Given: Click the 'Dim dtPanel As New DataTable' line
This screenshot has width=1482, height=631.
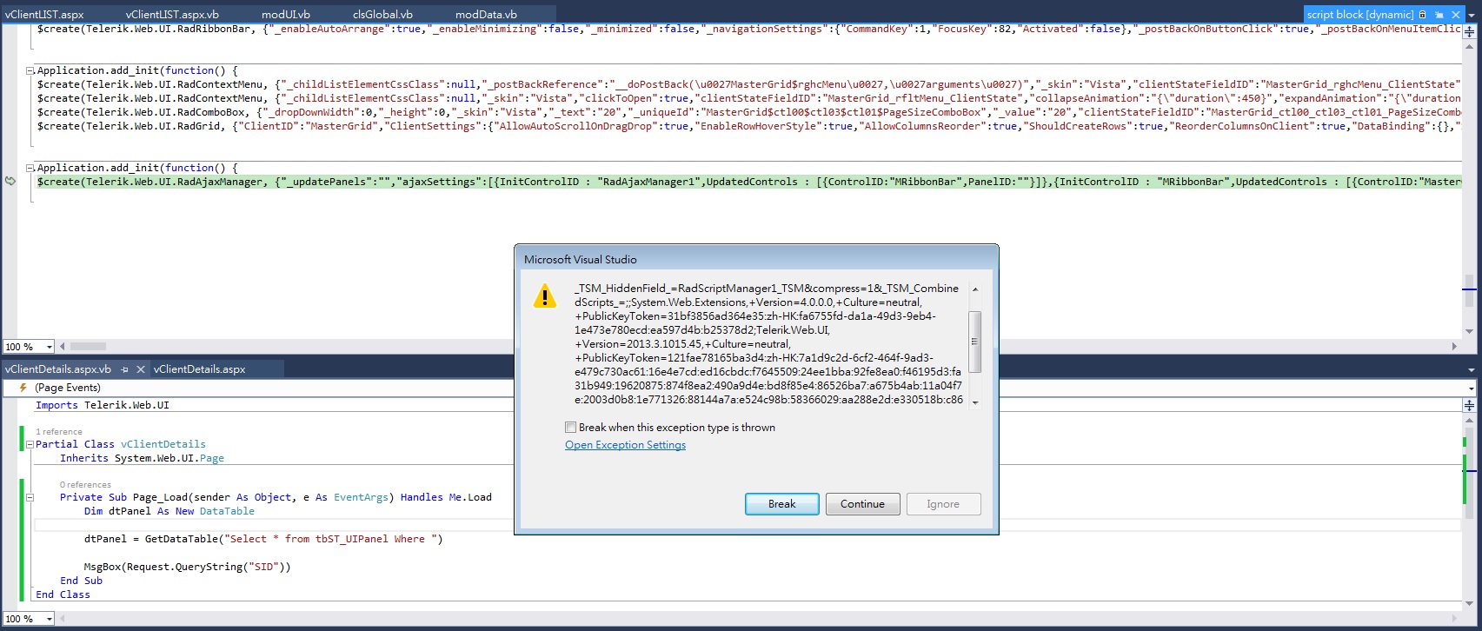Looking at the screenshot, I should click(169, 511).
